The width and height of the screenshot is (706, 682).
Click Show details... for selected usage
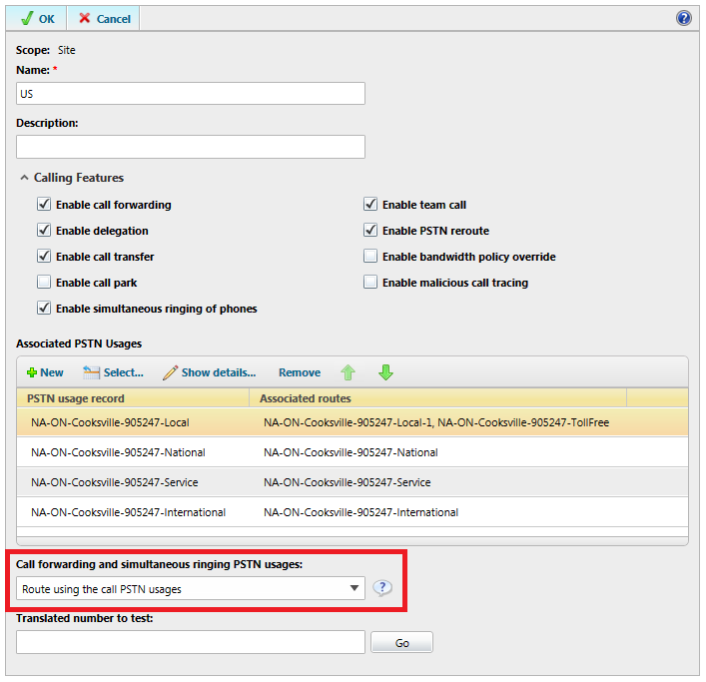tap(210, 372)
